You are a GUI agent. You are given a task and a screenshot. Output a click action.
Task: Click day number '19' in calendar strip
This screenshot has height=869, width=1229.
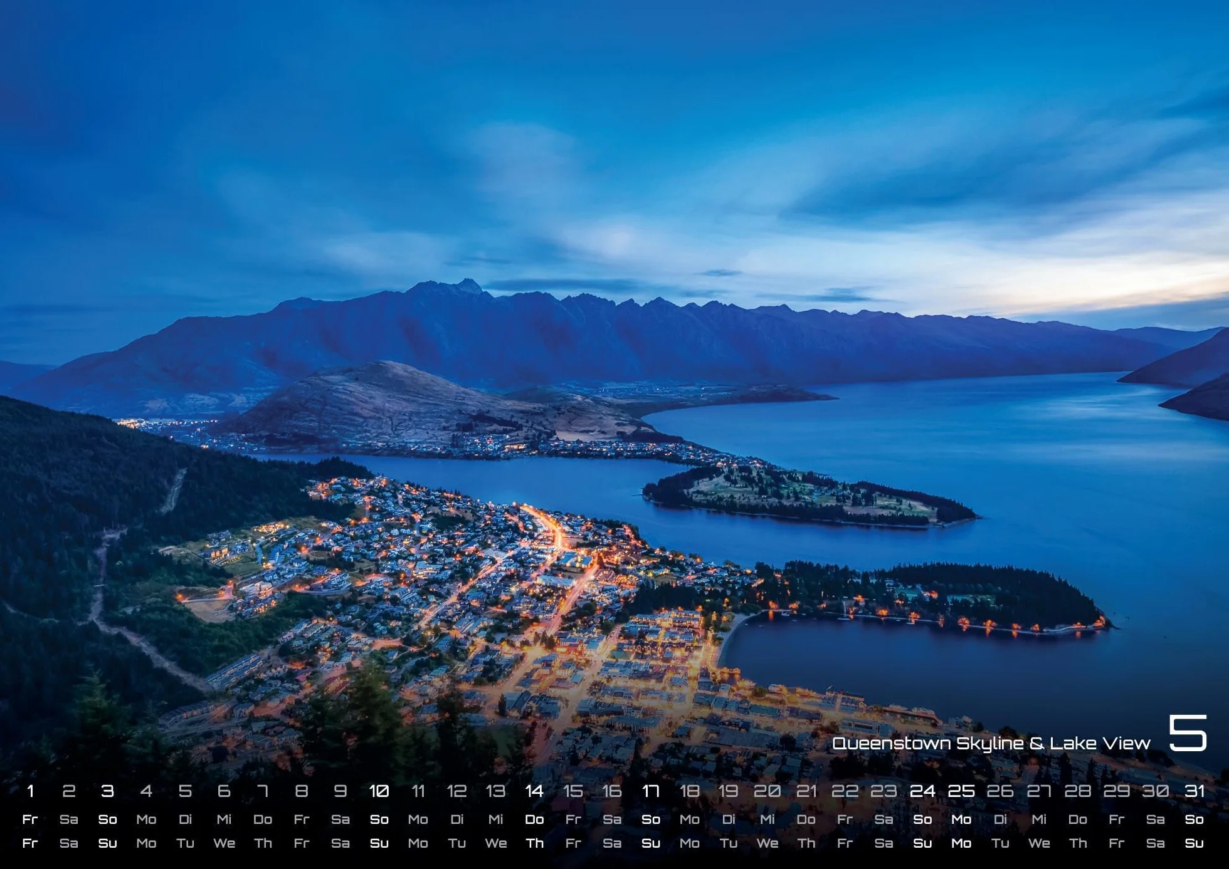coord(729,791)
